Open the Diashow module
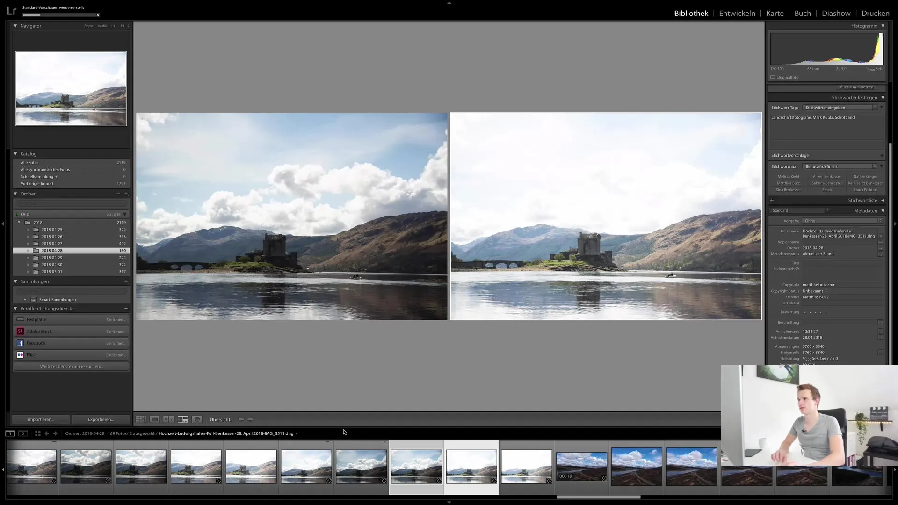The image size is (898, 505). [836, 13]
